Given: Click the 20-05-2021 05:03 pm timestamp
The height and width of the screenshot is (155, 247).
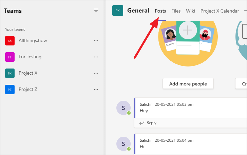Looking at the screenshot, I should pos(174,104).
